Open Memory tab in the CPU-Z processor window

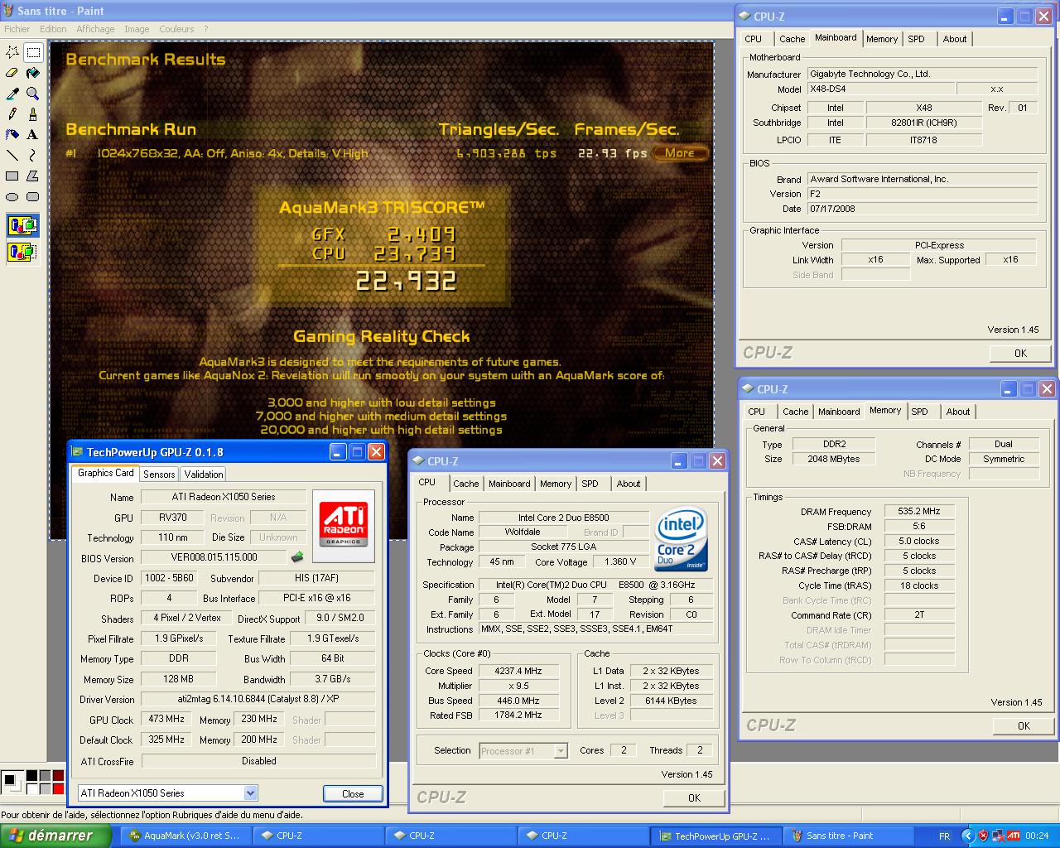click(x=556, y=484)
